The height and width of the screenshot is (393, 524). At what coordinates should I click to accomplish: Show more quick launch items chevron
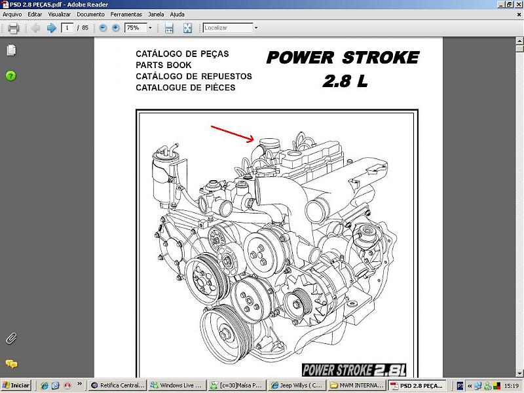pos(79,384)
